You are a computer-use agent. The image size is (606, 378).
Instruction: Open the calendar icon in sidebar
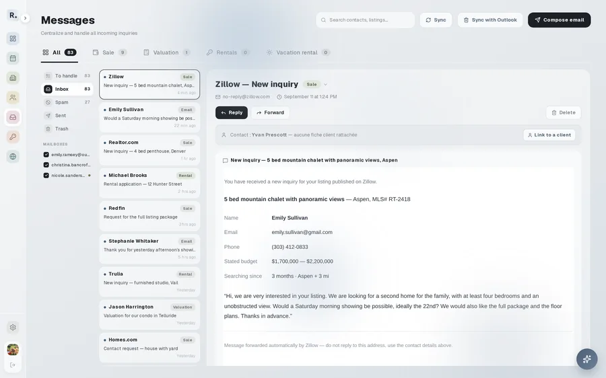(x=13, y=59)
